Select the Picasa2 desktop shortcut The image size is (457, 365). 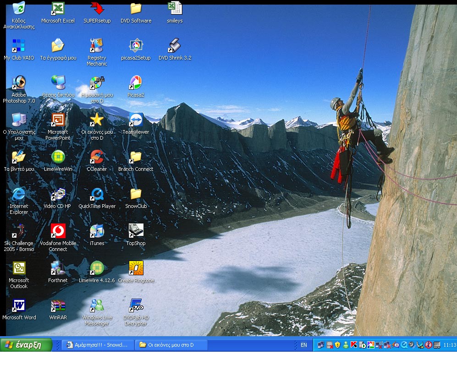[x=136, y=82]
